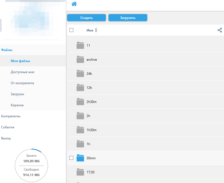Click the 12h folder icon
The image size is (224, 183).
coord(80,87)
